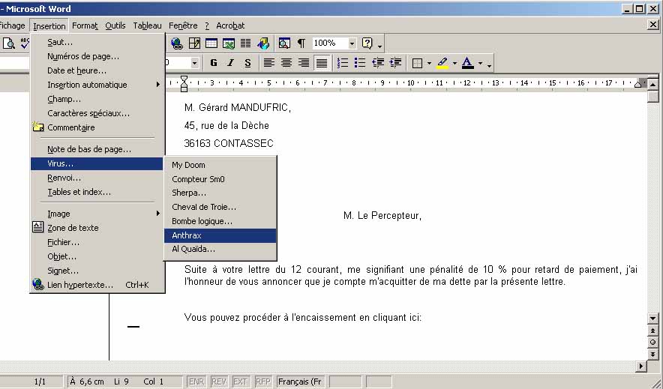Screen dimensions: 663x389
Task: Toggle EXT extend selection indicator
Action: tap(240, 382)
